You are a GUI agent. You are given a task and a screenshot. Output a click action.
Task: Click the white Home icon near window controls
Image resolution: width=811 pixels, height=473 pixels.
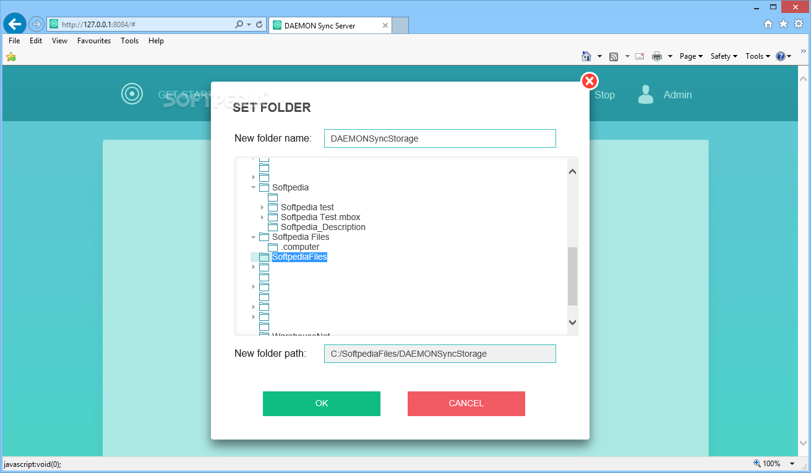(768, 23)
